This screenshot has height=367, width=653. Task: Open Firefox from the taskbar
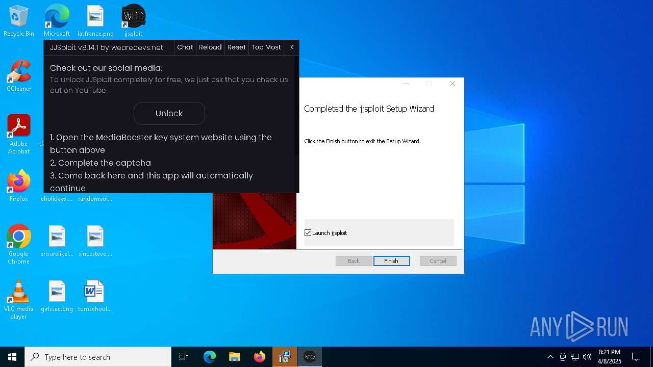pyautogui.click(x=259, y=357)
